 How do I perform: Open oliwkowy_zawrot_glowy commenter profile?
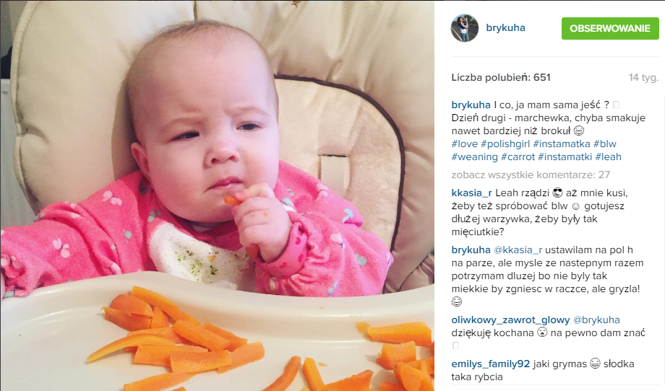pos(510,320)
